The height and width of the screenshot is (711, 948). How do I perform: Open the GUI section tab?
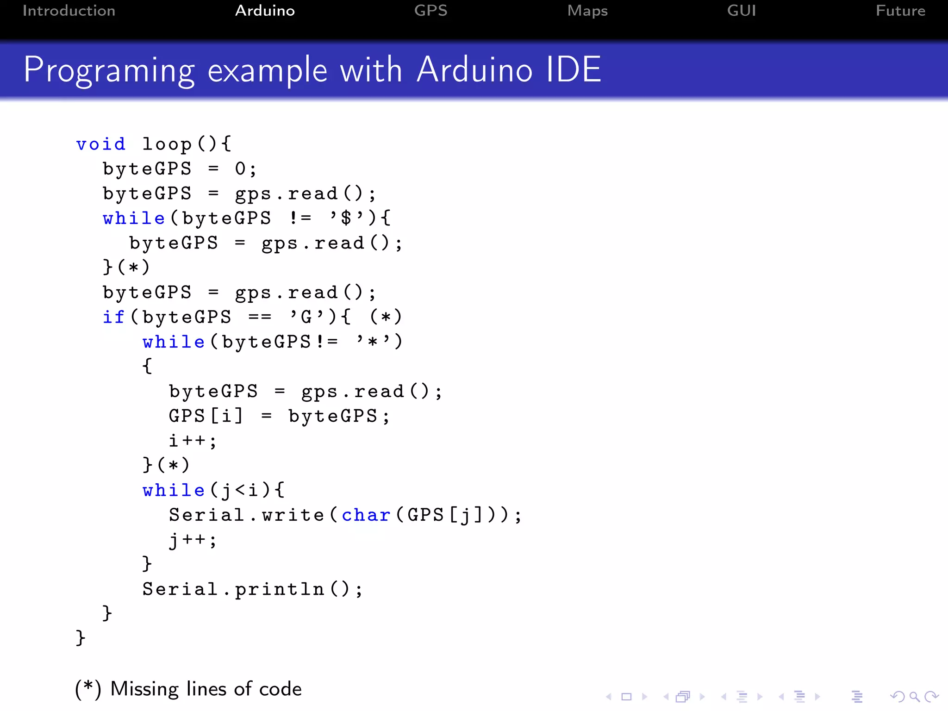pos(742,11)
